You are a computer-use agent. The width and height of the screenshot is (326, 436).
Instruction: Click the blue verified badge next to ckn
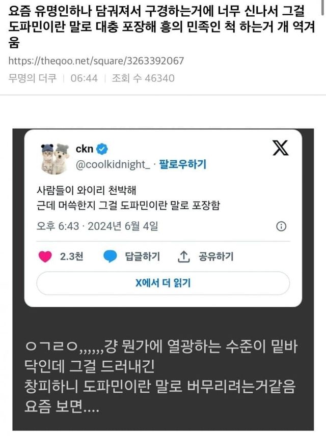tap(102, 150)
